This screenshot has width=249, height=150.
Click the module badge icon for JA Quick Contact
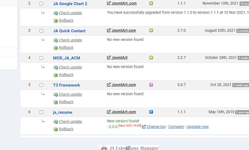[x=151, y=30]
